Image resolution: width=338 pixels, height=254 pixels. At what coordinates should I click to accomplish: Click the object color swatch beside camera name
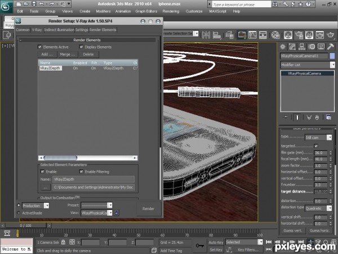[332, 56]
